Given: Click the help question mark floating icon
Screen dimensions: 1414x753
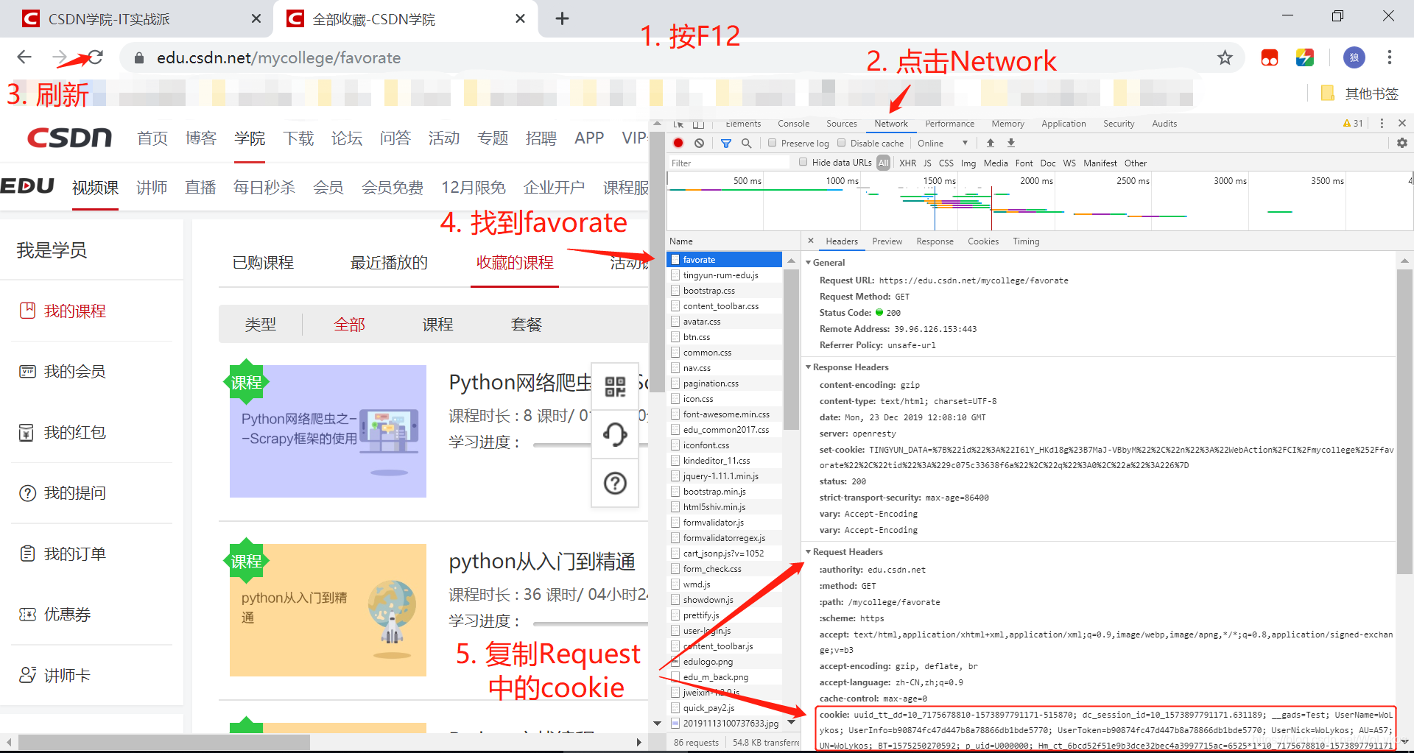Looking at the screenshot, I should point(615,483).
